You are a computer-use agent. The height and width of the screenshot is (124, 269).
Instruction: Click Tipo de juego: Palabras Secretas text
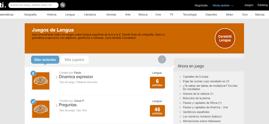click(78, 82)
